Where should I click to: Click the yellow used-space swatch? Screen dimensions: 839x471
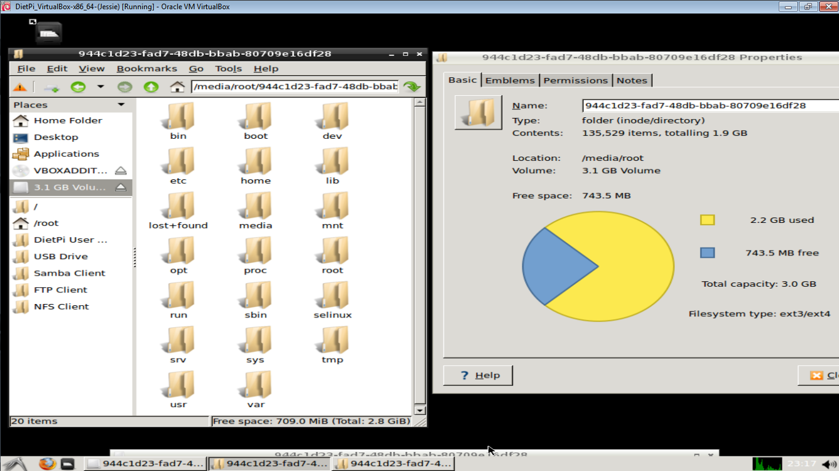click(707, 220)
